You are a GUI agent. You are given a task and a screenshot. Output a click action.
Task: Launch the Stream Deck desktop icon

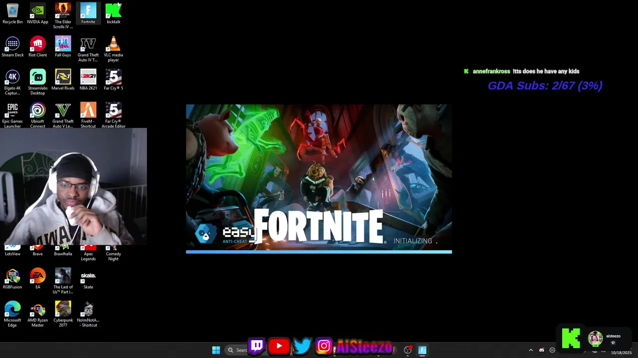[x=12, y=47]
